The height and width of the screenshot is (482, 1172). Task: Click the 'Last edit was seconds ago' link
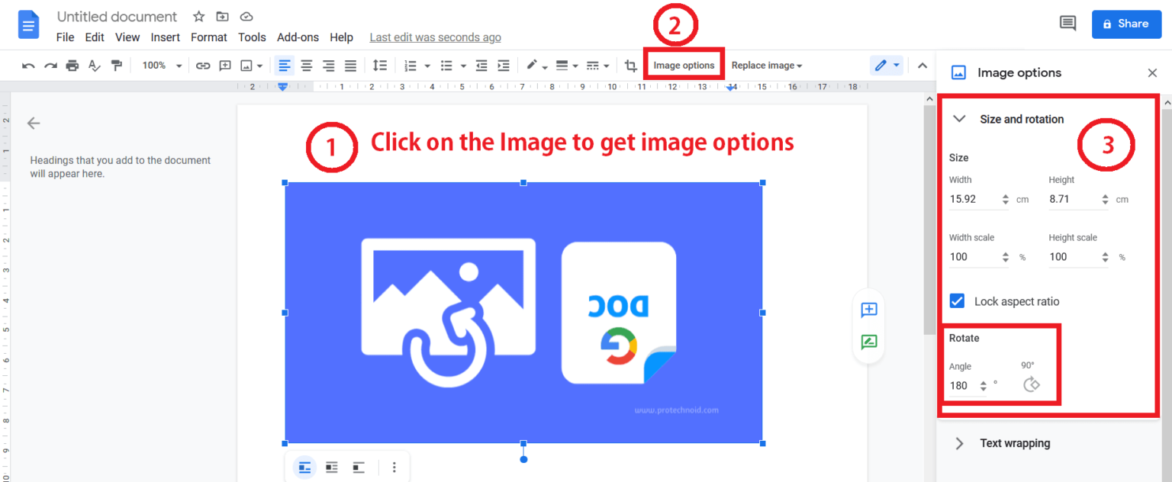click(x=435, y=37)
